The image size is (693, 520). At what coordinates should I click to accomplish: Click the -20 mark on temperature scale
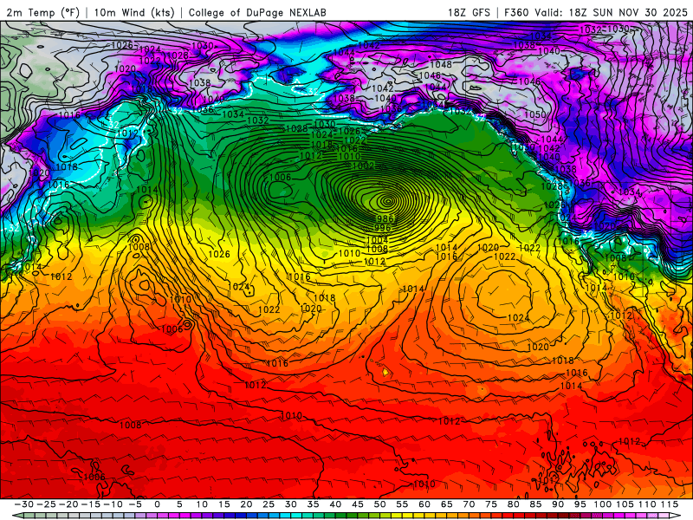[x=68, y=504]
